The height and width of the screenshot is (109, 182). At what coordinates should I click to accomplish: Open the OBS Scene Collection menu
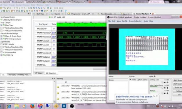[136, 21]
